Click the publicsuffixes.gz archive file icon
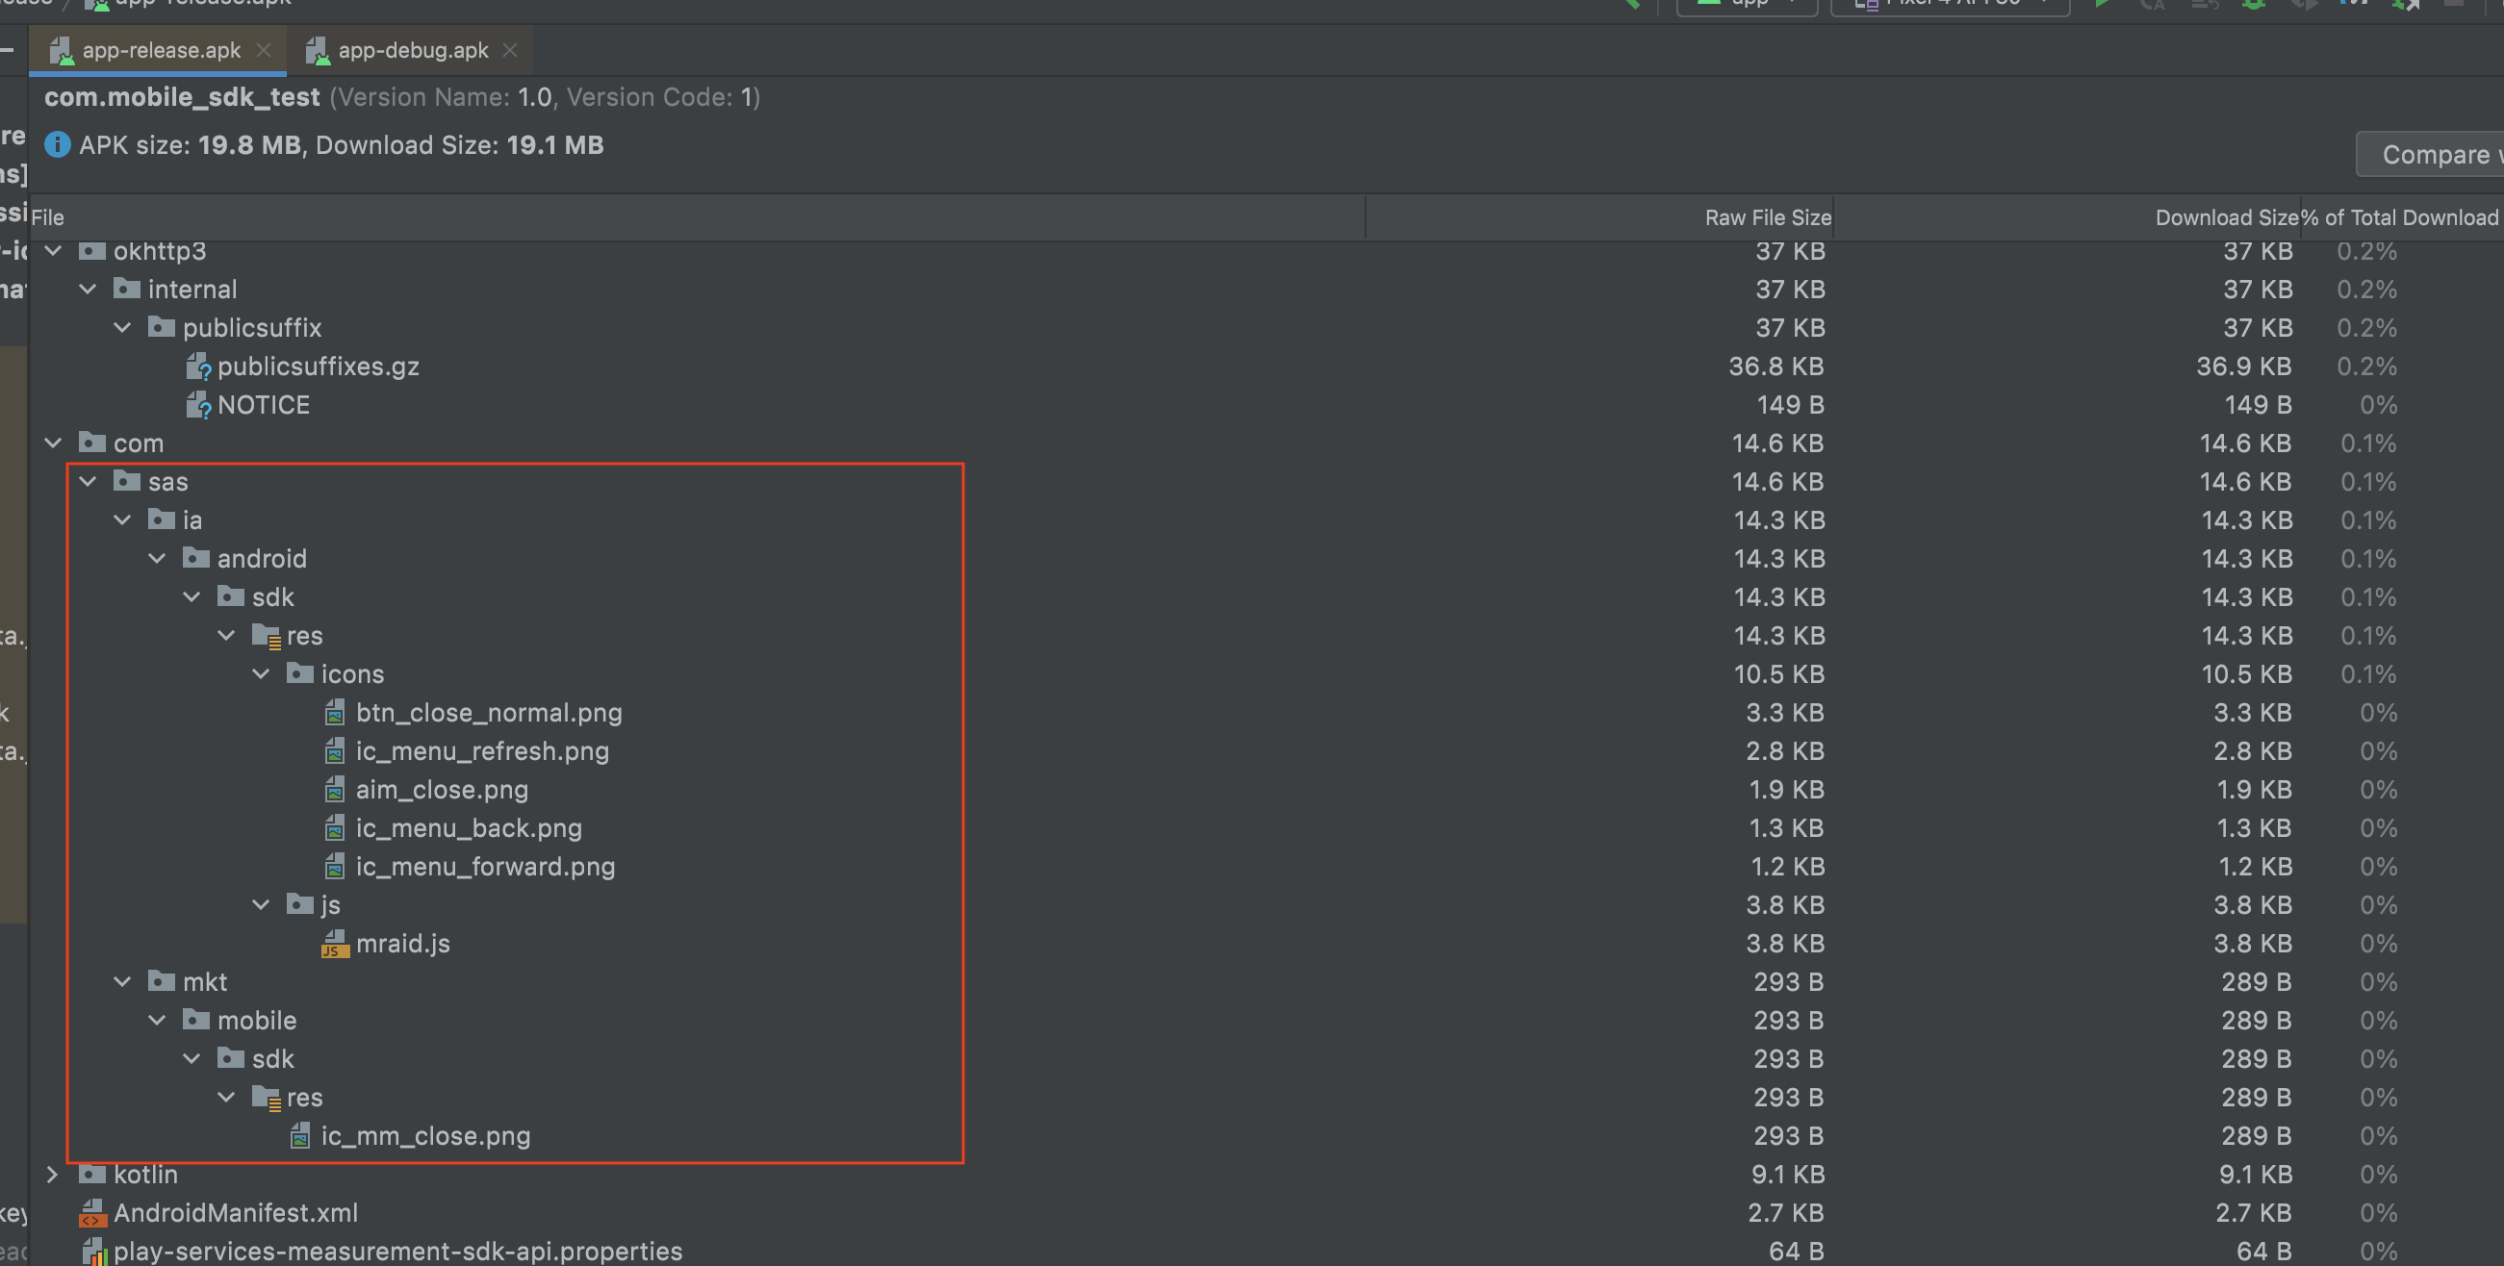 coord(198,367)
